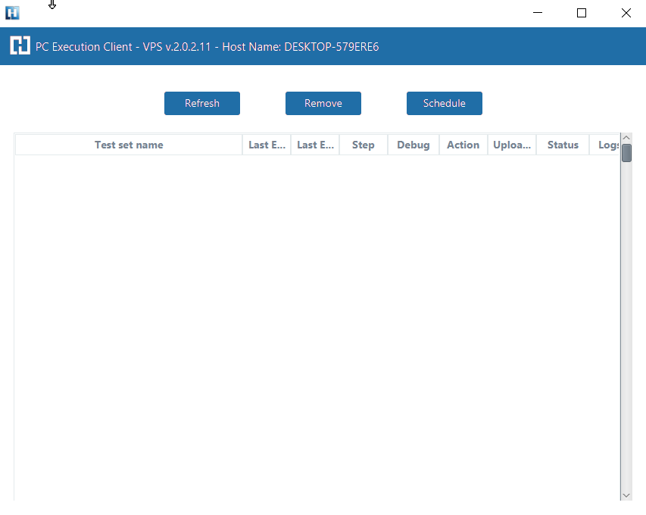
Task: Click the logo in the blue header banner
Action: coord(20,46)
